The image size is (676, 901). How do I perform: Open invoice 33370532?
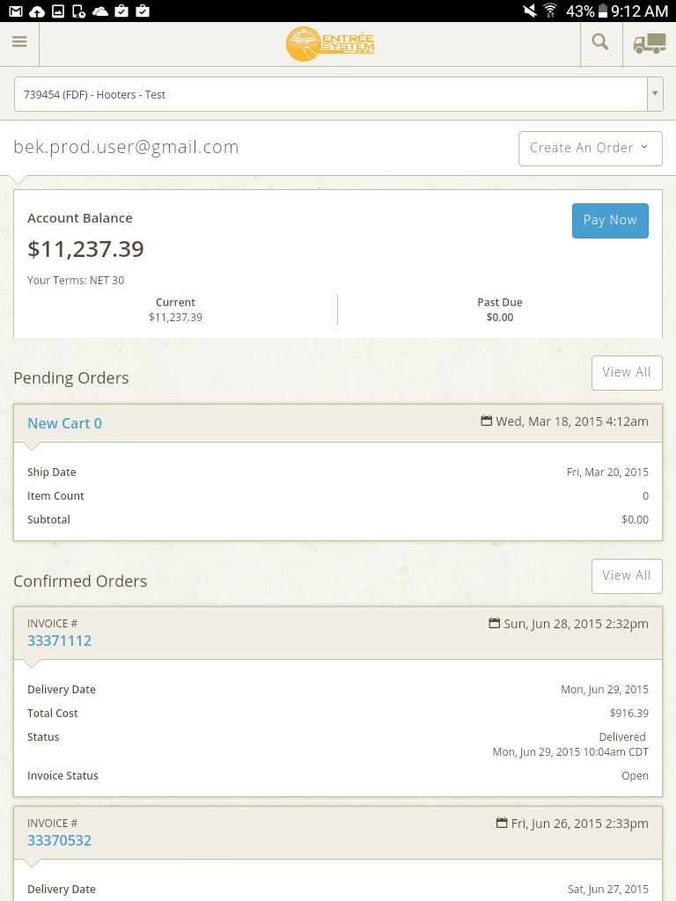click(59, 840)
